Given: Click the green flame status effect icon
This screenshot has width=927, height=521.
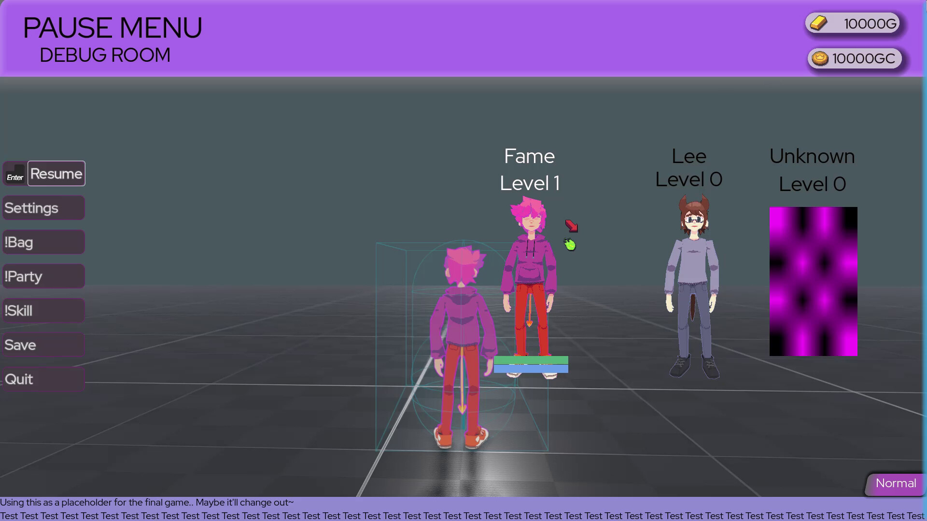Looking at the screenshot, I should coord(570,245).
